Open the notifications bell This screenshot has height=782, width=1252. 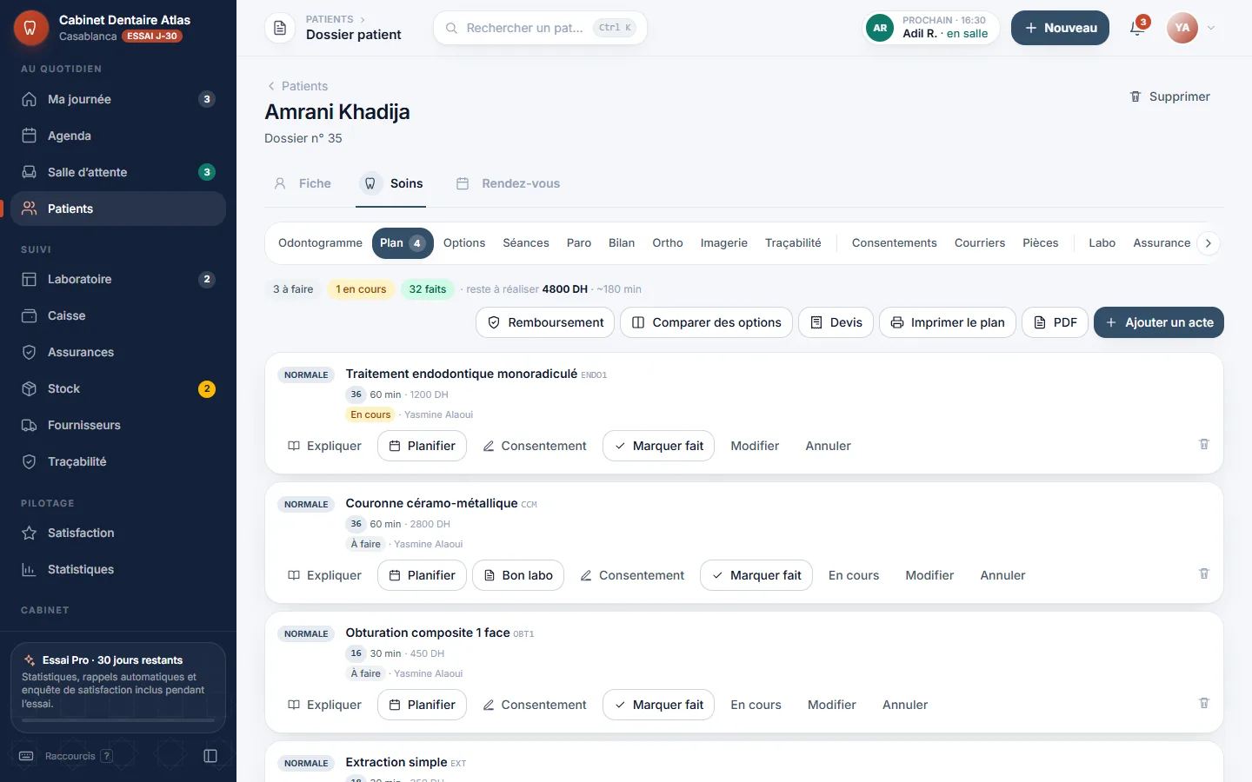coord(1137,28)
